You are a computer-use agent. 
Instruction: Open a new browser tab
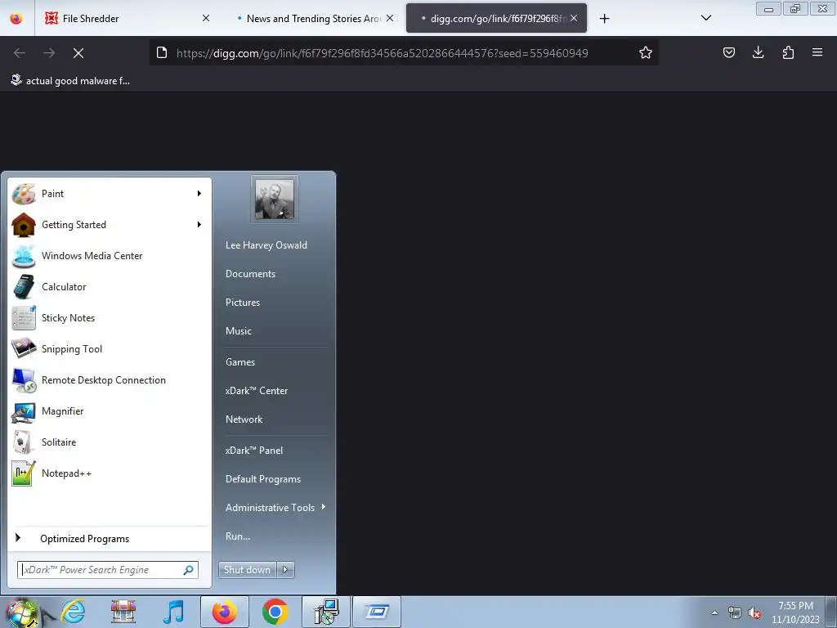[x=604, y=19]
